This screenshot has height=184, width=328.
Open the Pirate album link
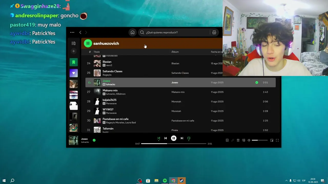coord(175,130)
